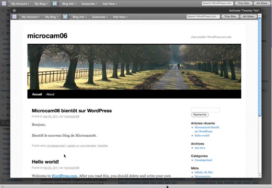Open the Hello world! post title
The width and height of the screenshot is (272, 188).
pyautogui.click(x=45, y=162)
